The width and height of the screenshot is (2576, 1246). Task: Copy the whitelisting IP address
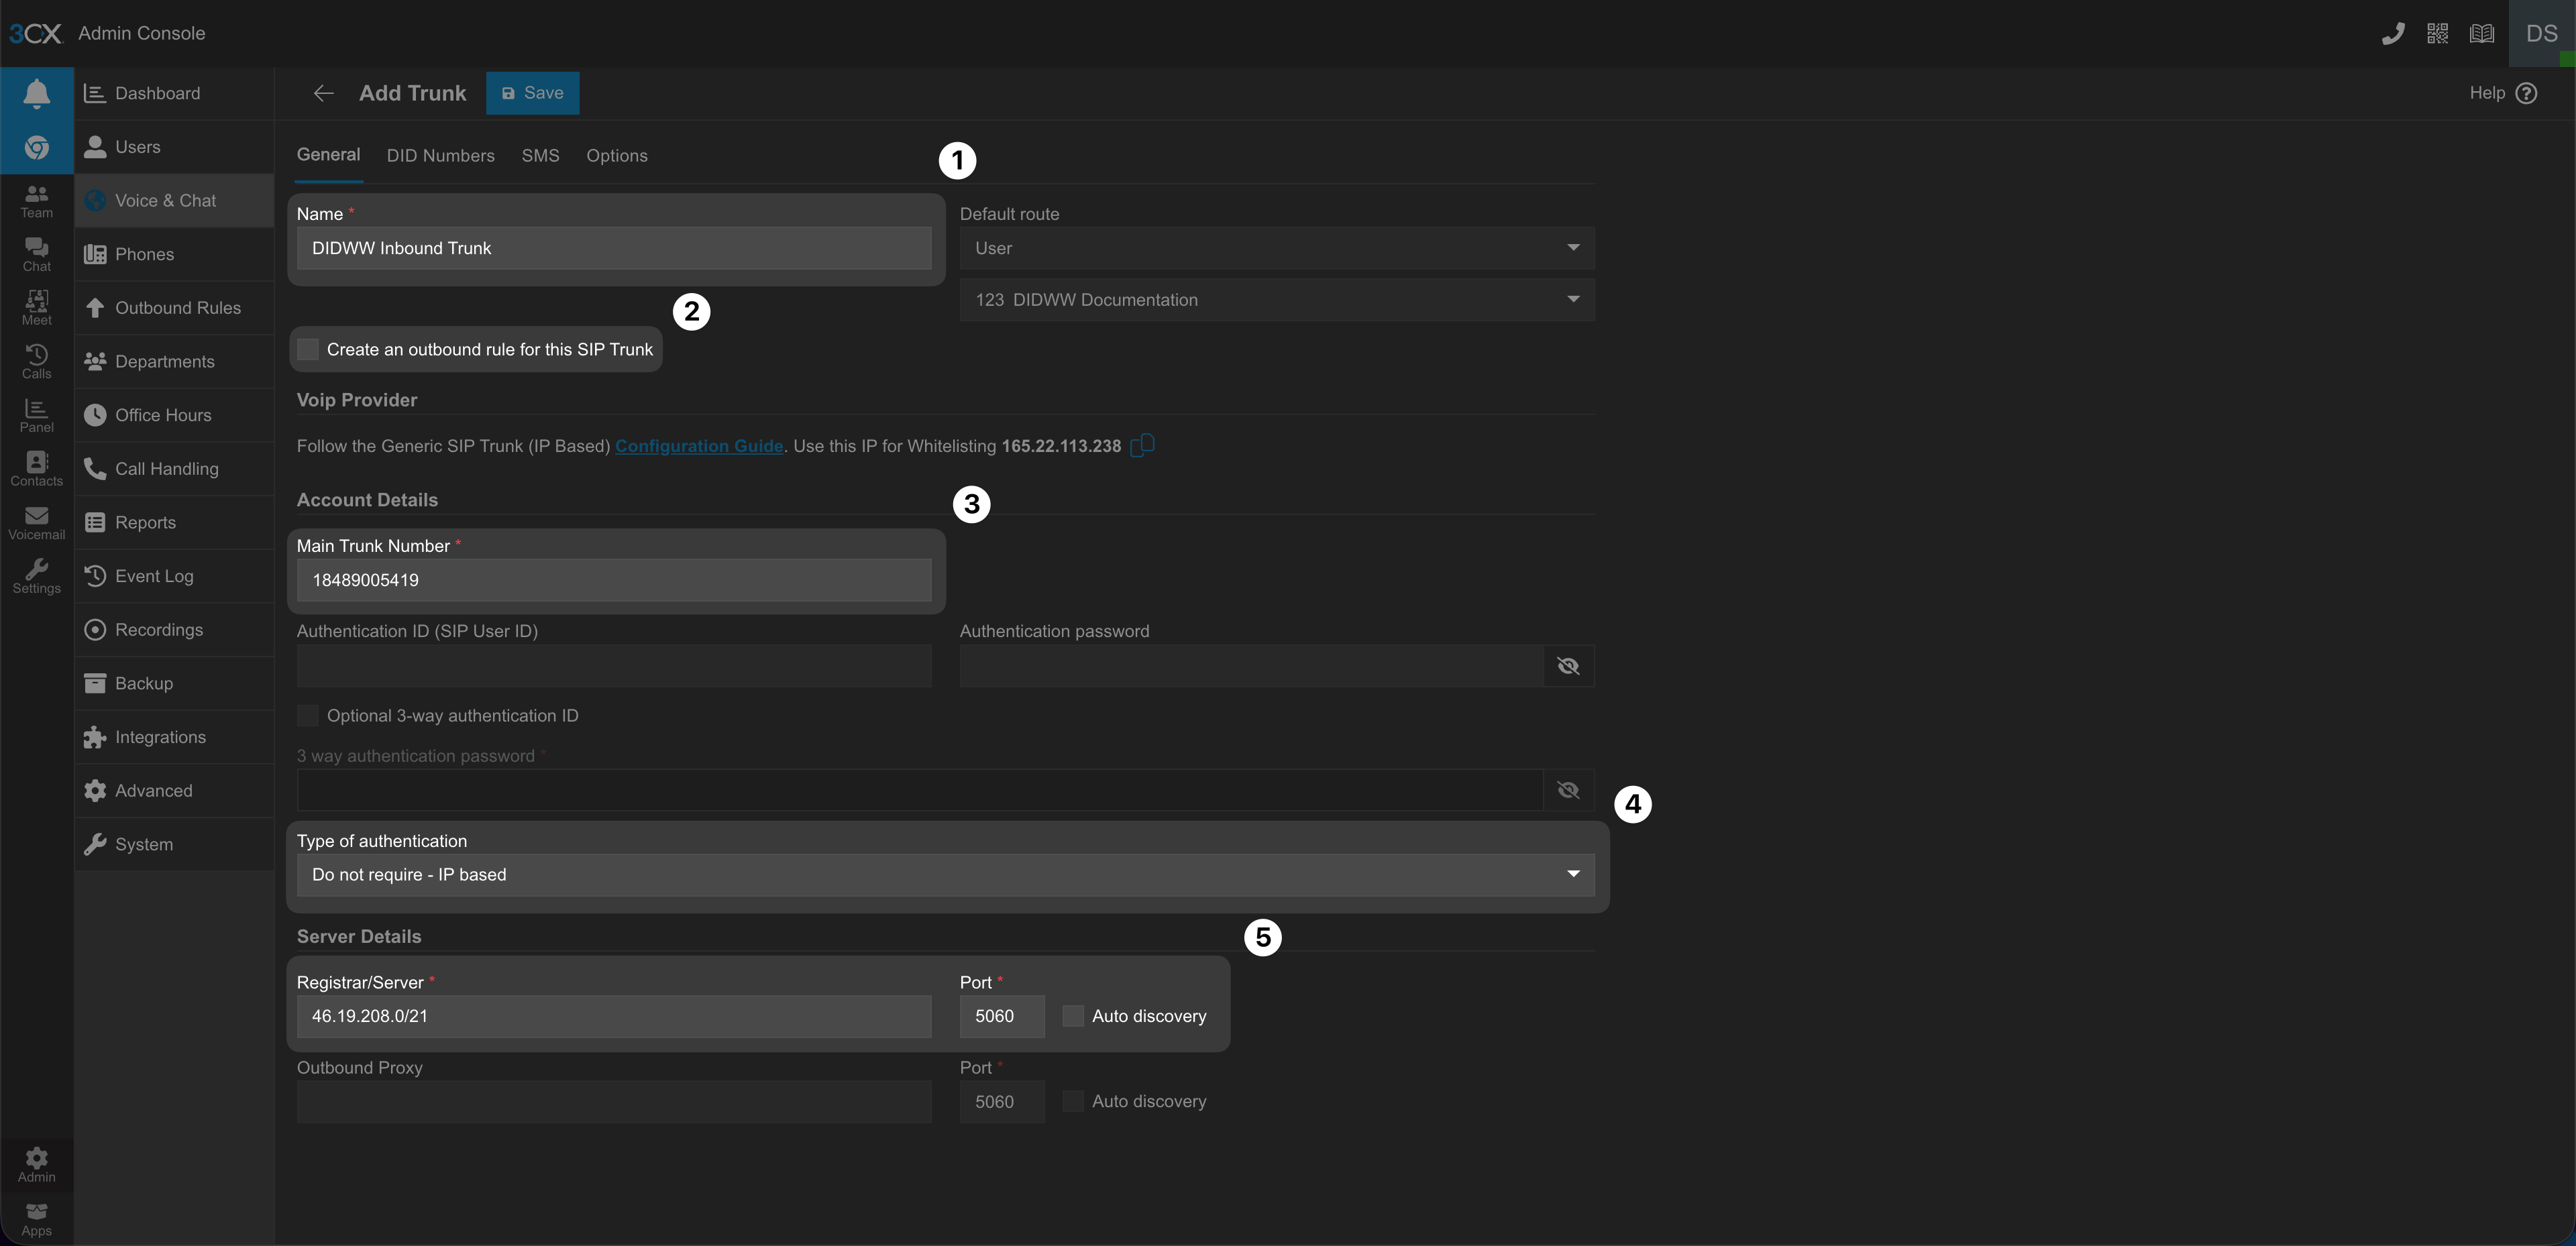[1142, 446]
